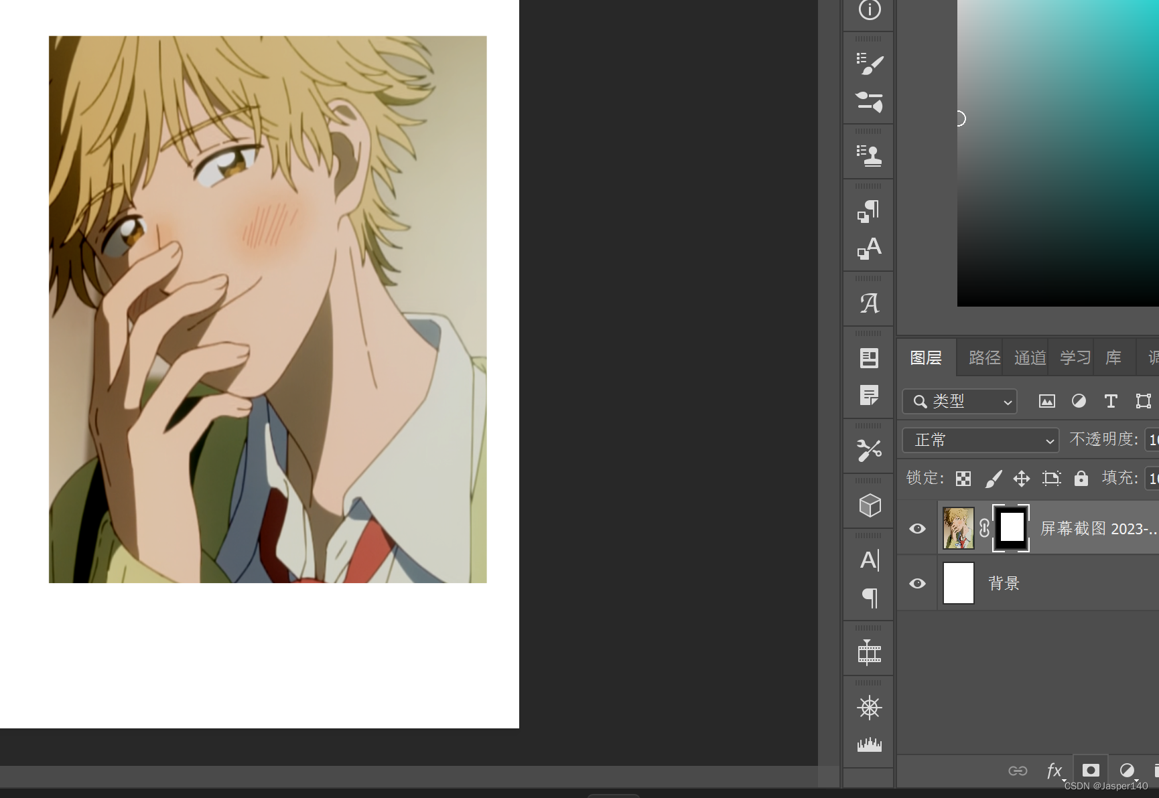
Task: Toggle lock position move icon
Action: (1022, 479)
